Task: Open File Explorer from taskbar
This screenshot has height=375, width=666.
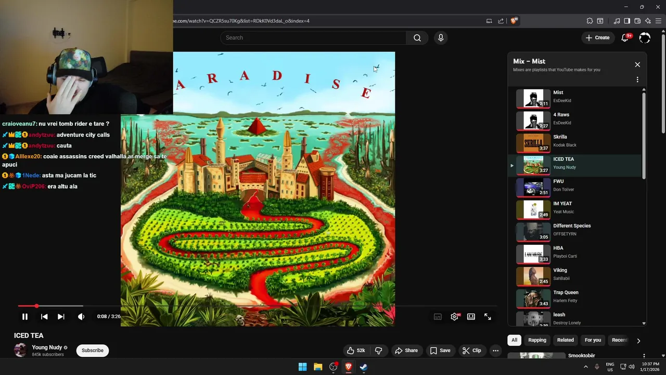Action: pos(318,367)
